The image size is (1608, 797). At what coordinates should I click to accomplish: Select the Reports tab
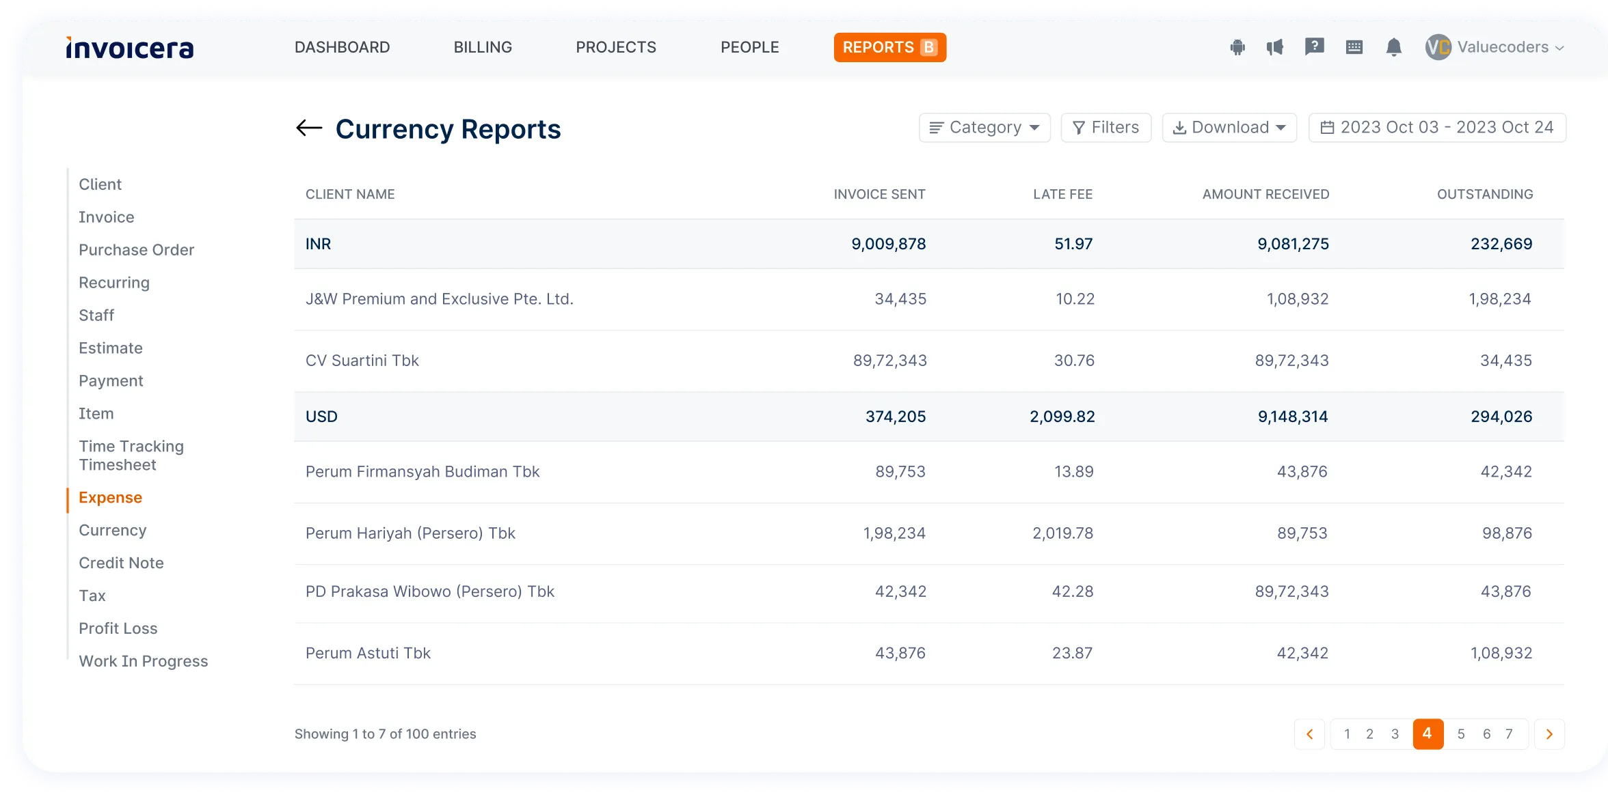point(889,47)
